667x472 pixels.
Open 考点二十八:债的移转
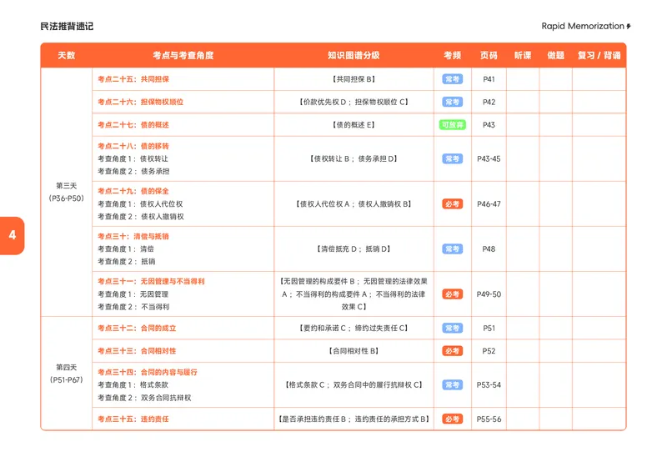click(133, 146)
